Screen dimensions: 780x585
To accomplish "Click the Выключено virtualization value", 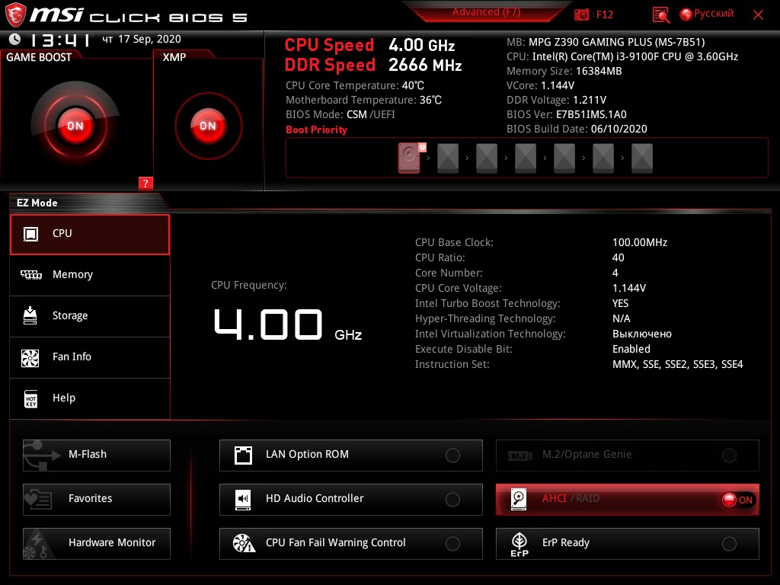I will click(641, 334).
